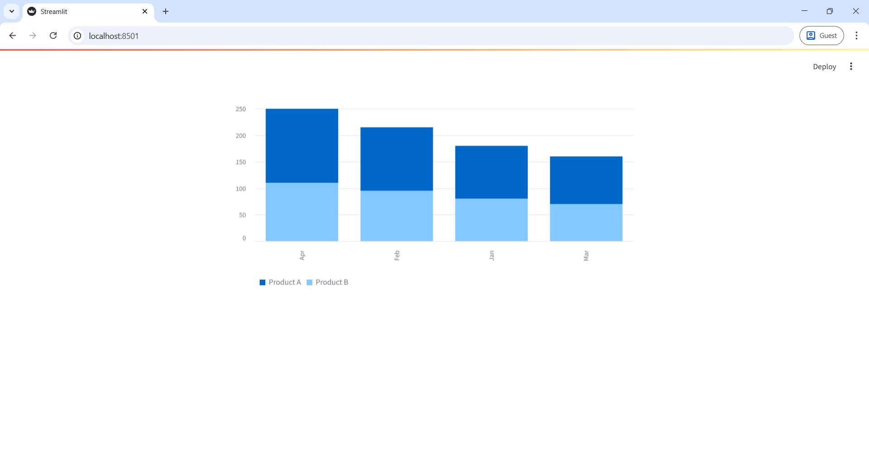Reload the Streamlit page
This screenshot has width=869, height=461.
(53, 35)
